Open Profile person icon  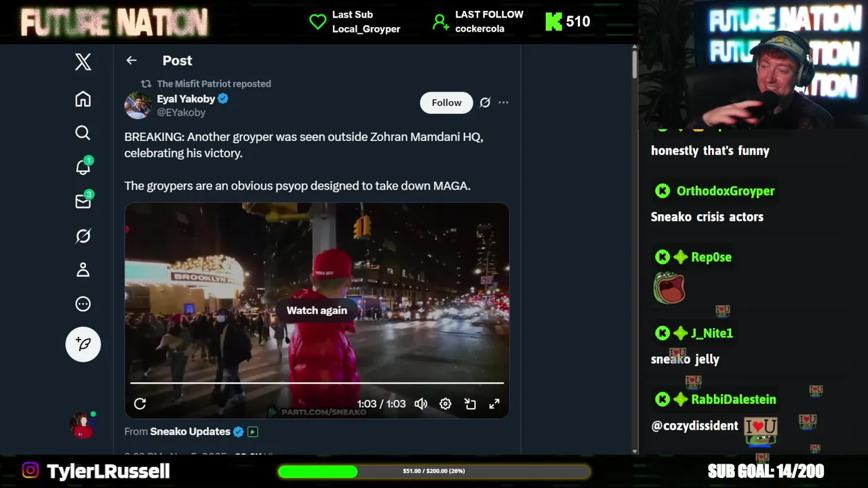click(x=83, y=270)
